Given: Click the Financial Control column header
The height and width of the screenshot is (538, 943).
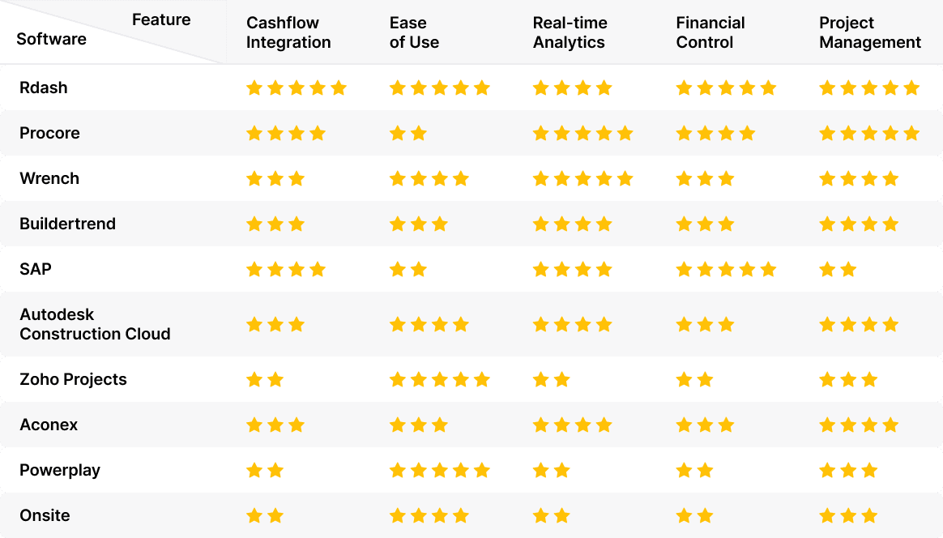Looking at the screenshot, I should point(710,32).
